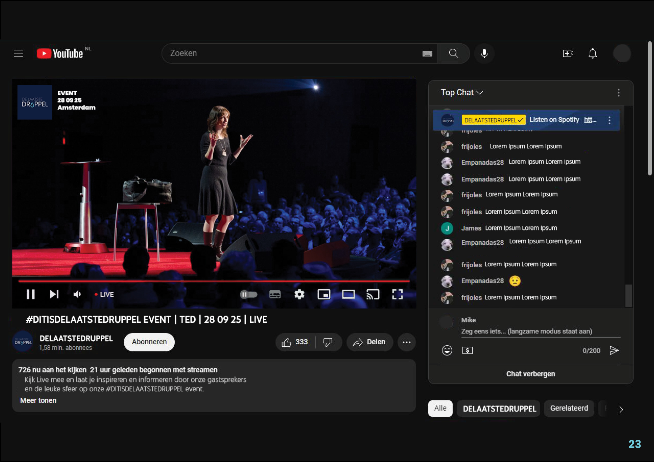The height and width of the screenshot is (462, 654).
Task: Click Mike's name above chat input
Action: (x=468, y=320)
